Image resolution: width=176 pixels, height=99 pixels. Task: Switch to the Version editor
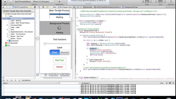pyautogui.click(x=151, y=2)
